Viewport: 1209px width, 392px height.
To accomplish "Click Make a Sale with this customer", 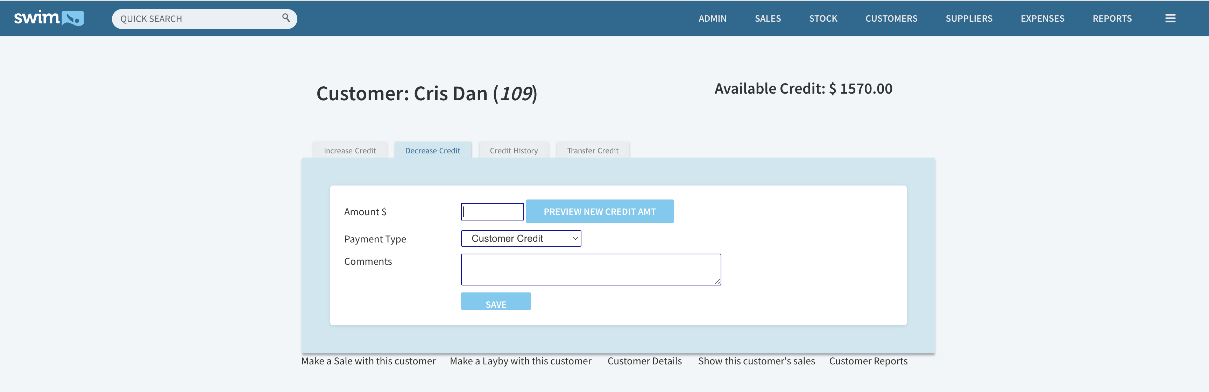I will click(x=368, y=361).
